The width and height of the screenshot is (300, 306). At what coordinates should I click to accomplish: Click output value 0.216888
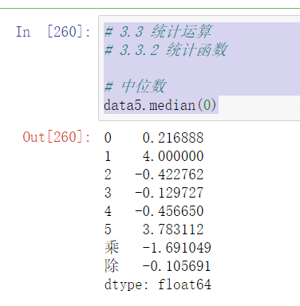(173, 138)
